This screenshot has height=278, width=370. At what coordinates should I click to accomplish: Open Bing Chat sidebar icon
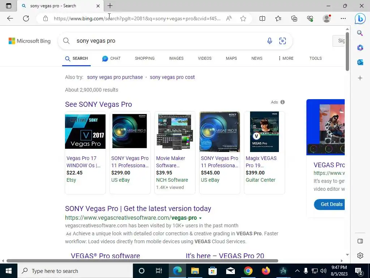point(360,18)
